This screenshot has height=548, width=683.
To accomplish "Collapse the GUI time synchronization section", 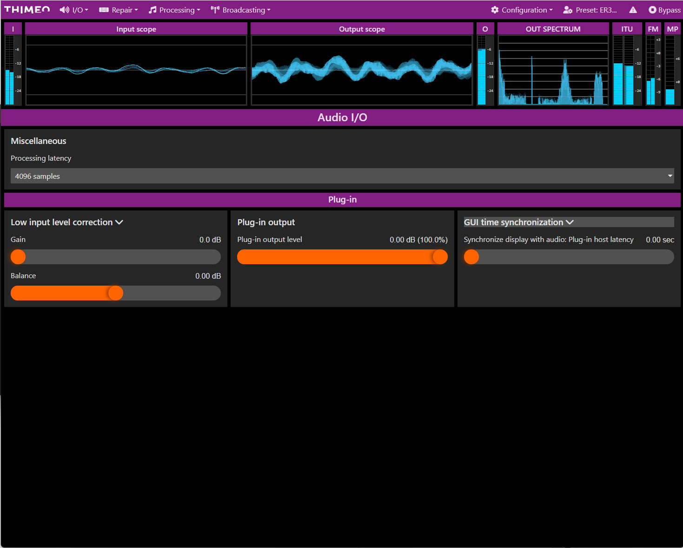I will pos(518,222).
